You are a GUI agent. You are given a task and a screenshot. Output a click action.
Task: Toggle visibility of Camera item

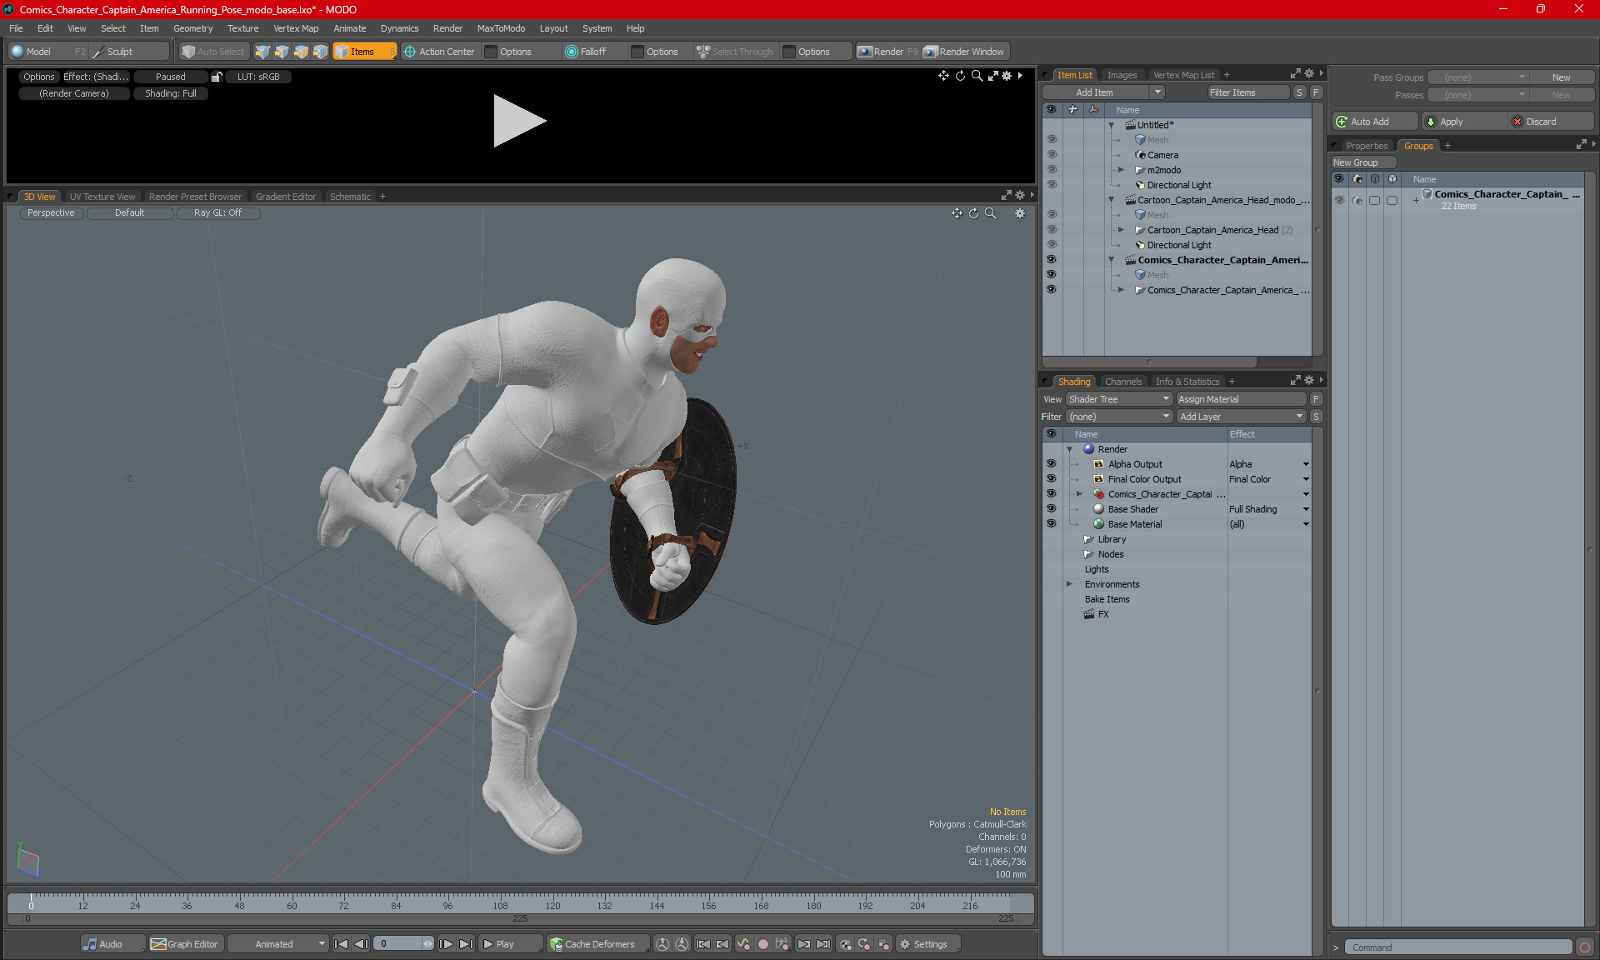[x=1052, y=154]
